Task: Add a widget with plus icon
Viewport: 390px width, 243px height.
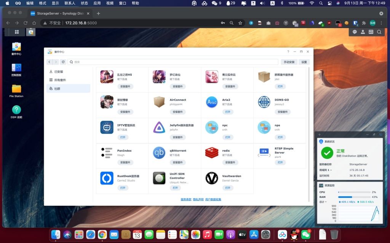Action: (320, 134)
